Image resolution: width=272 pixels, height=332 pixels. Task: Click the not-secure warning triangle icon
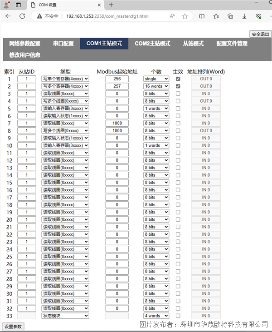pos(39,16)
